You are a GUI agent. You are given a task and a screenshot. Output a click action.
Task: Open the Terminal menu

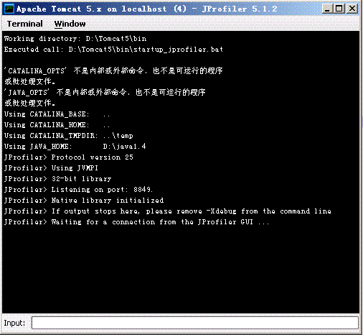pyautogui.click(x=25, y=24)
